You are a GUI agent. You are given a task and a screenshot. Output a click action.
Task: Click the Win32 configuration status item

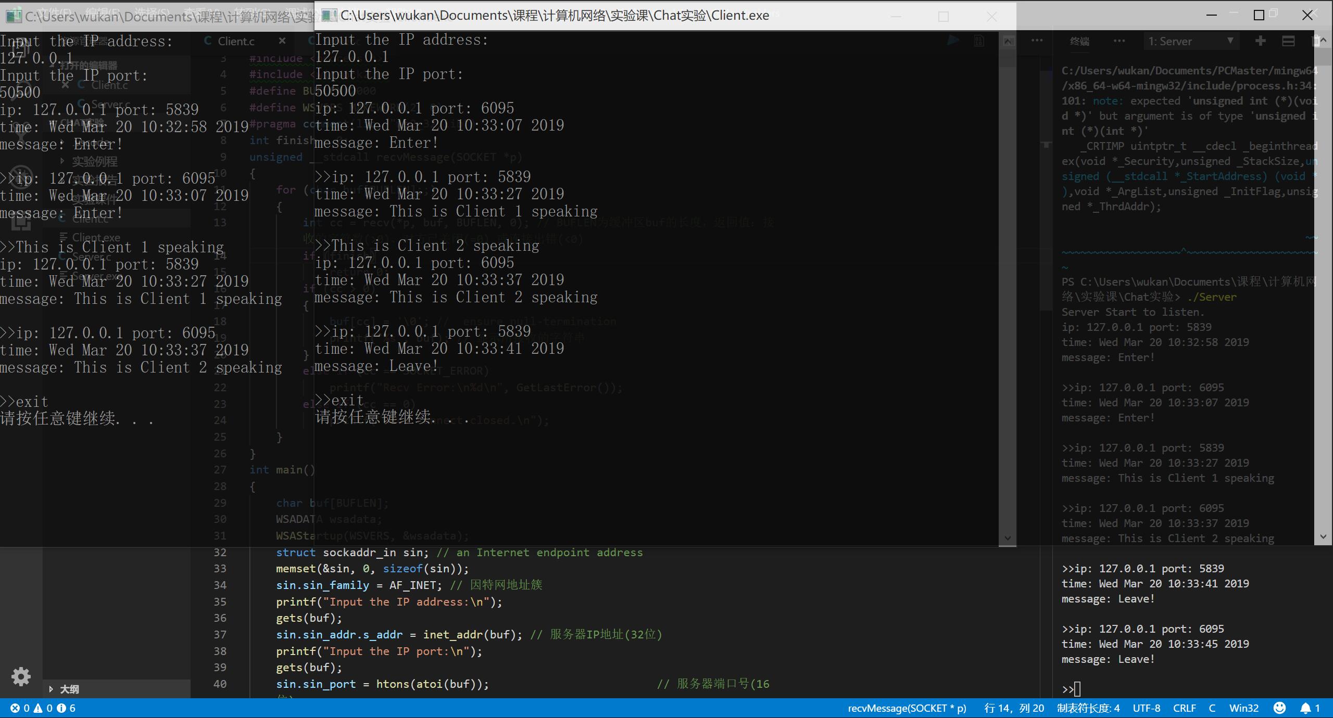pos(1243,708)
